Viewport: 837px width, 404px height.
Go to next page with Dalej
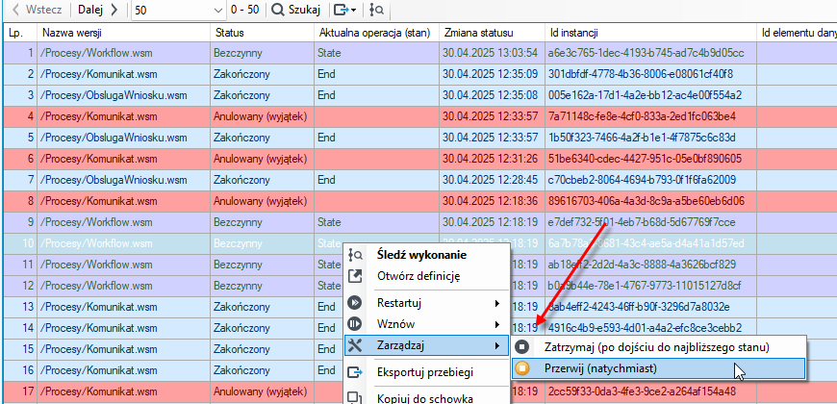pos(98,9)
